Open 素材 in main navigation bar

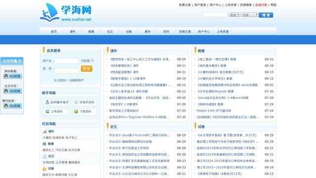(x=148, y=32)
